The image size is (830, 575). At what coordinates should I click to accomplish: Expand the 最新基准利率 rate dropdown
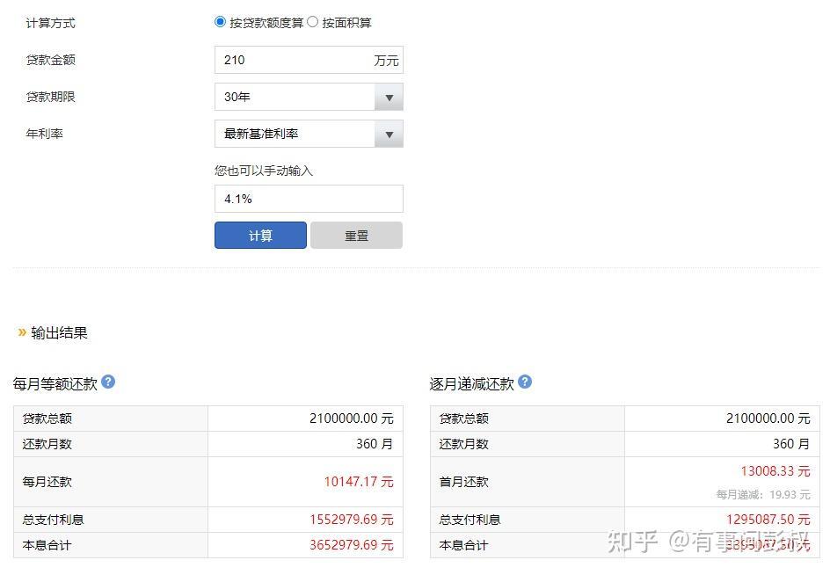tap(309, 134)
